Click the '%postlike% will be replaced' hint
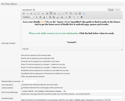Viewport: 125px width, 101px height. point(45,73)
